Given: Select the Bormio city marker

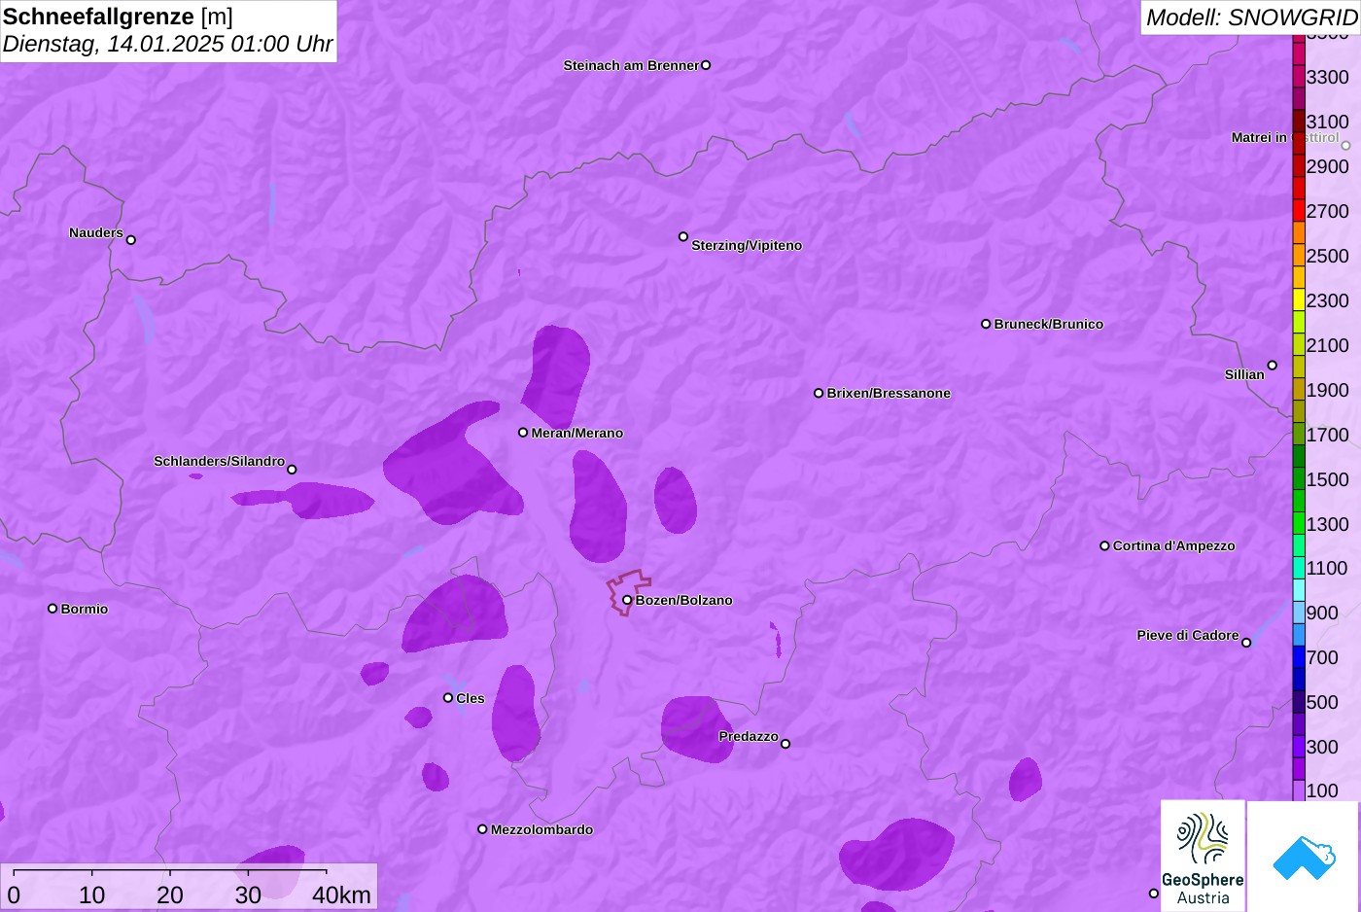Looking at the screenshot, I should [x=52, y=609].
